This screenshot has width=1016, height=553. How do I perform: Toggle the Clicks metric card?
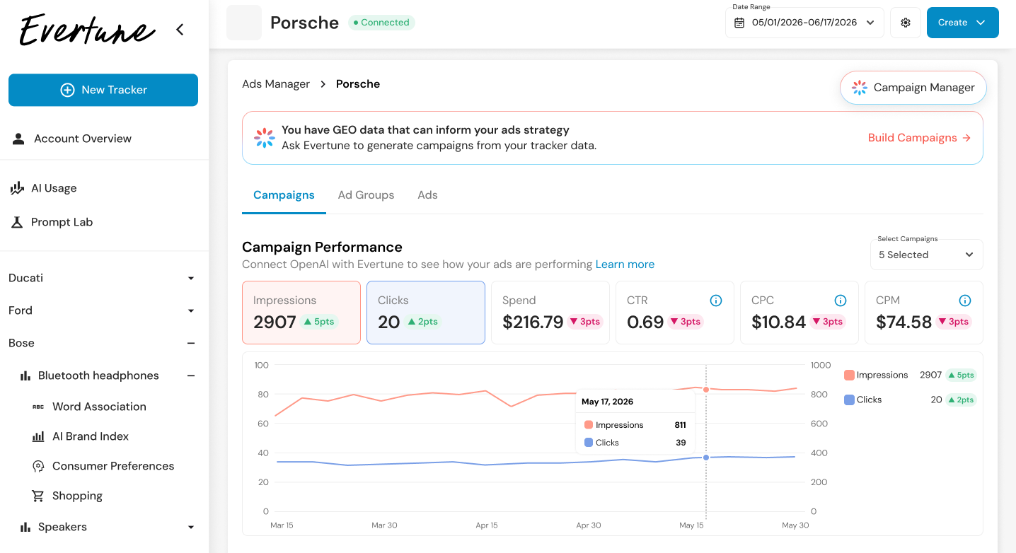(426, 313)
